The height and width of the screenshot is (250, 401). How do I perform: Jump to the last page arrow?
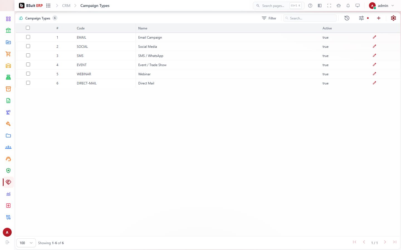click(x=395, y=242)
